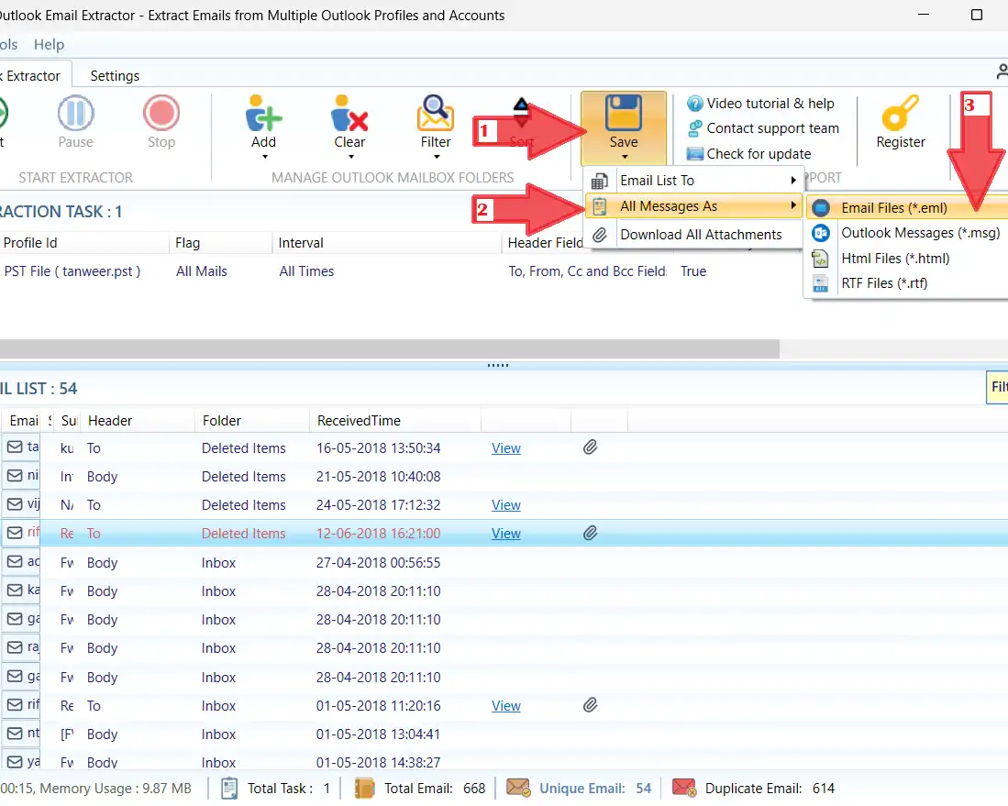Click Check for update link
The height and width of the screenshot is (806, 1008).
click(759, 154)
